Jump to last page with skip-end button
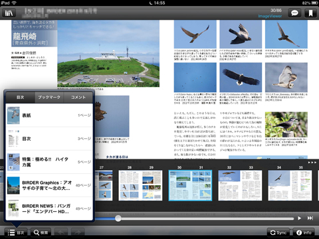 click(x=310, y=218)
